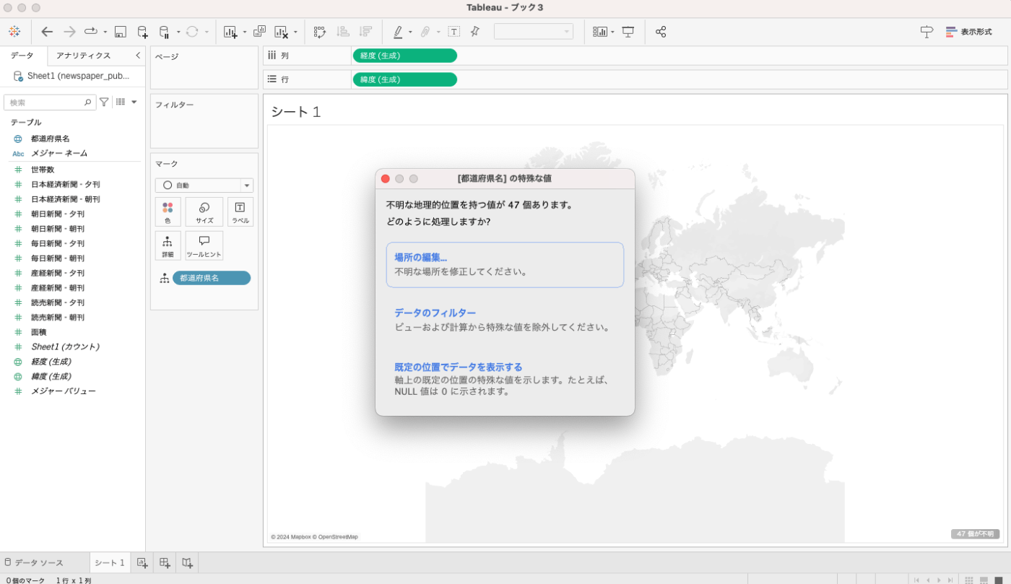Screen dimensions: 1011x584
Task: Open the Size mark card
Action: pos(204,212)
